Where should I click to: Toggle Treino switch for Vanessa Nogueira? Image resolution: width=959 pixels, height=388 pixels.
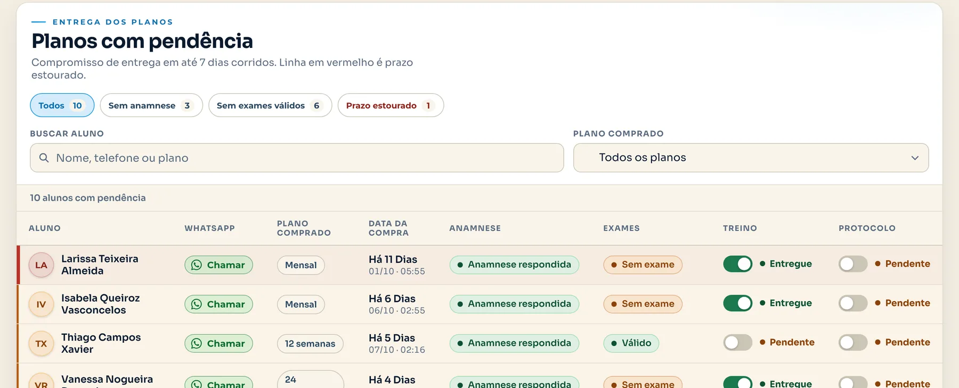737,382
